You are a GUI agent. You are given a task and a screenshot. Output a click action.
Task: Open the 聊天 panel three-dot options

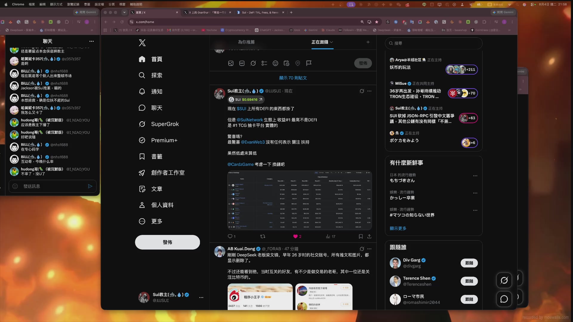click(92, 41)
